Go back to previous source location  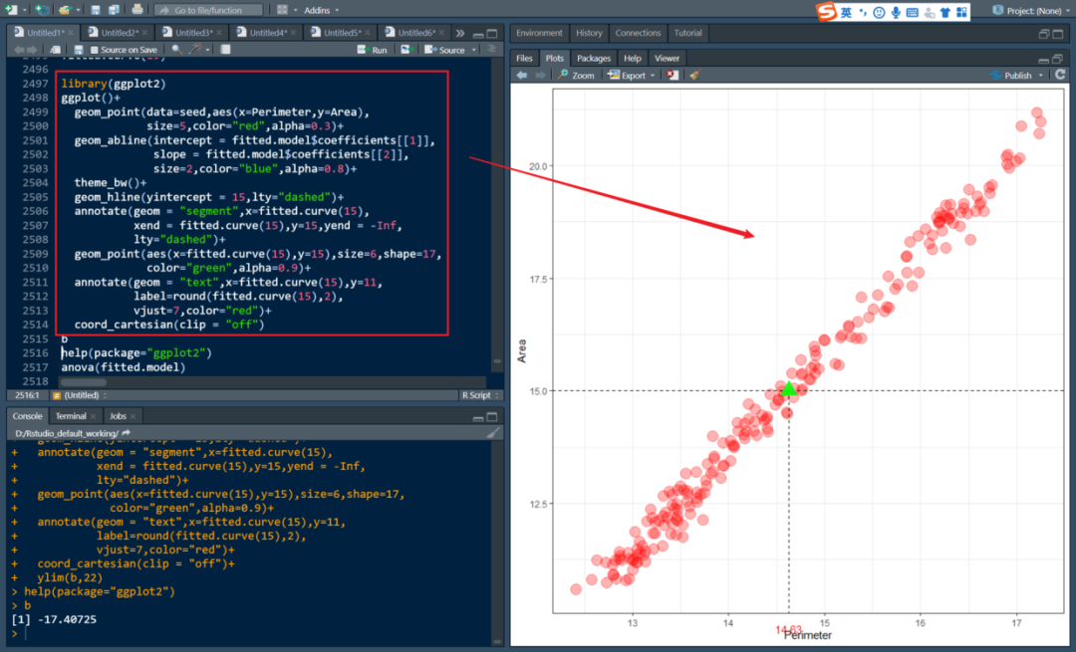point(19,50)
